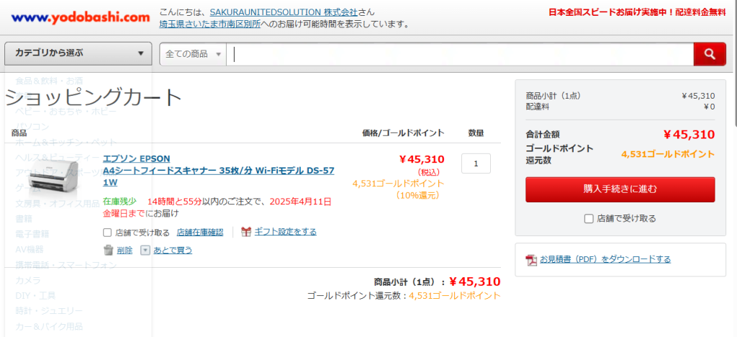Select カメラ from the category list
737x337 pixels.
coord(28,280)
